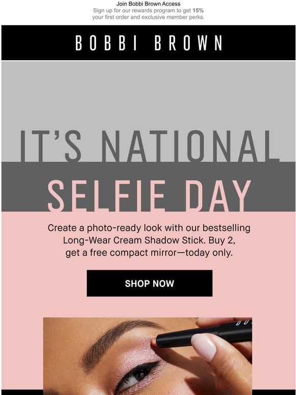Click the rewards program sign-up line
The height and width of the screenshot is (395, 296).
click(148, 11)
